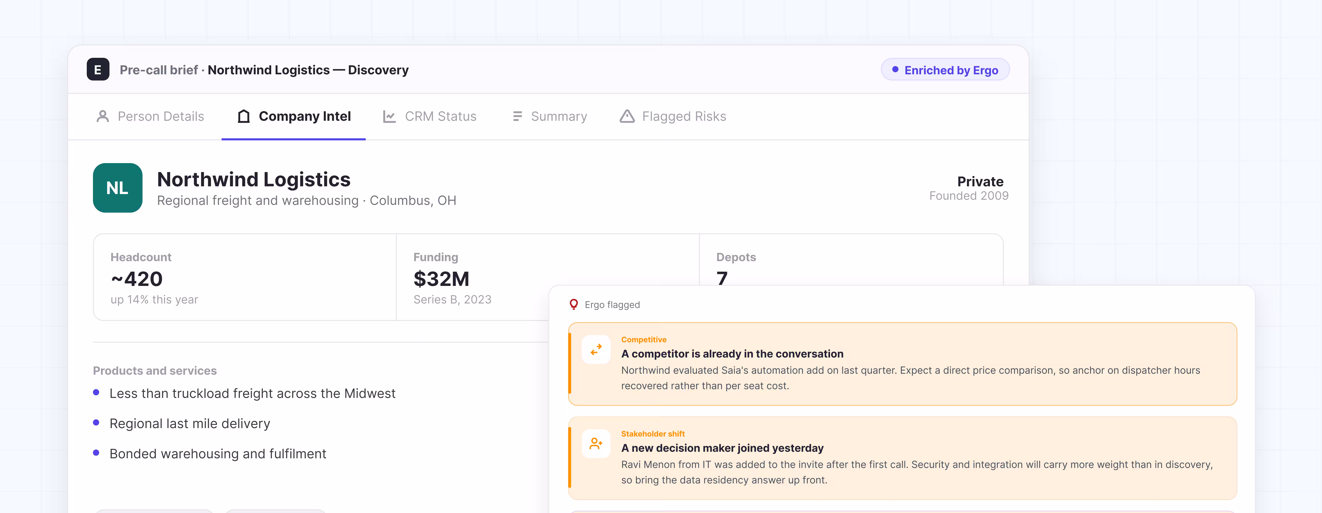Viewport: 1322px width, 513px height.
Task: Click the Ergo "E" logo icon
Action: click(x=98, y=69)
